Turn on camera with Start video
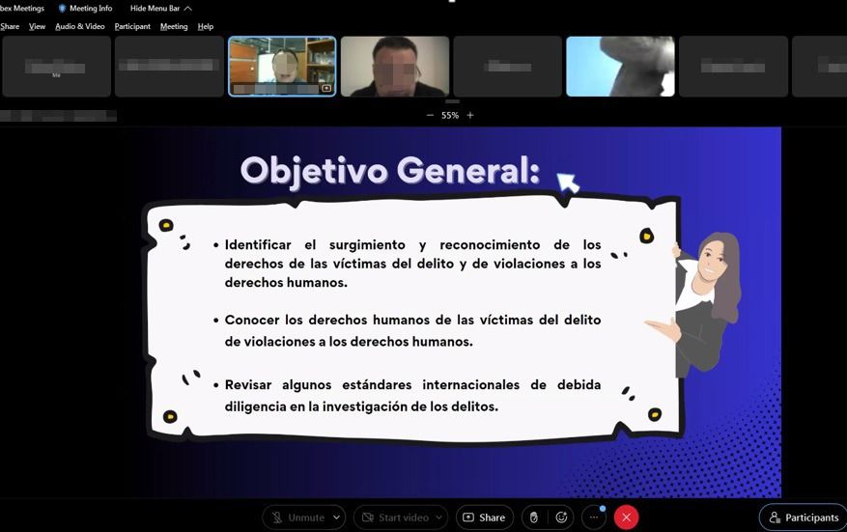Image resolution: width=847 pixels, height=532 pixels. [394, 518]
